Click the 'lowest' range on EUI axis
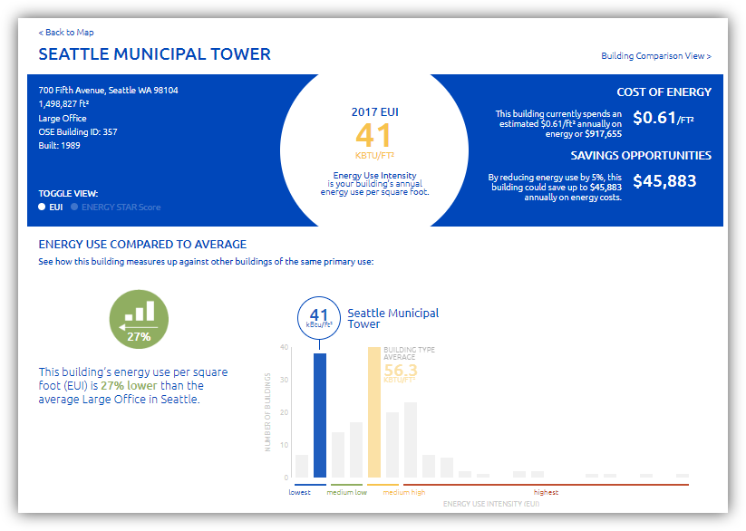This screenshot has height=531, width=746. point(300,492)
